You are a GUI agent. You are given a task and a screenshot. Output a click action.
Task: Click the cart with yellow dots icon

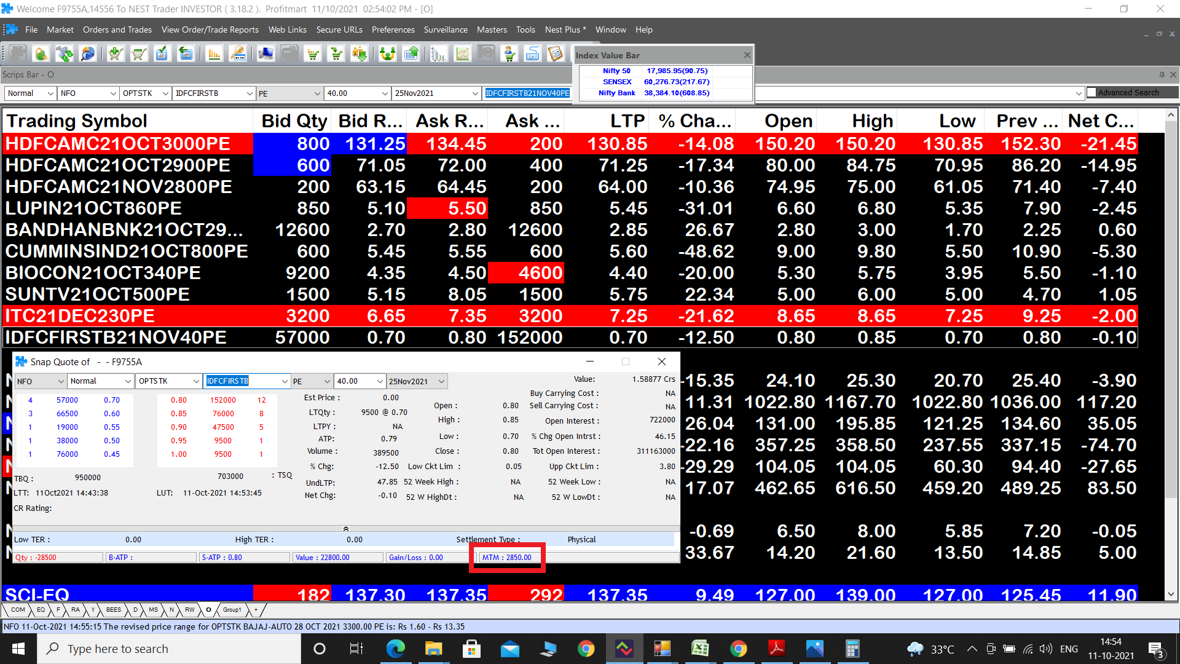click(x=313, y=54)
